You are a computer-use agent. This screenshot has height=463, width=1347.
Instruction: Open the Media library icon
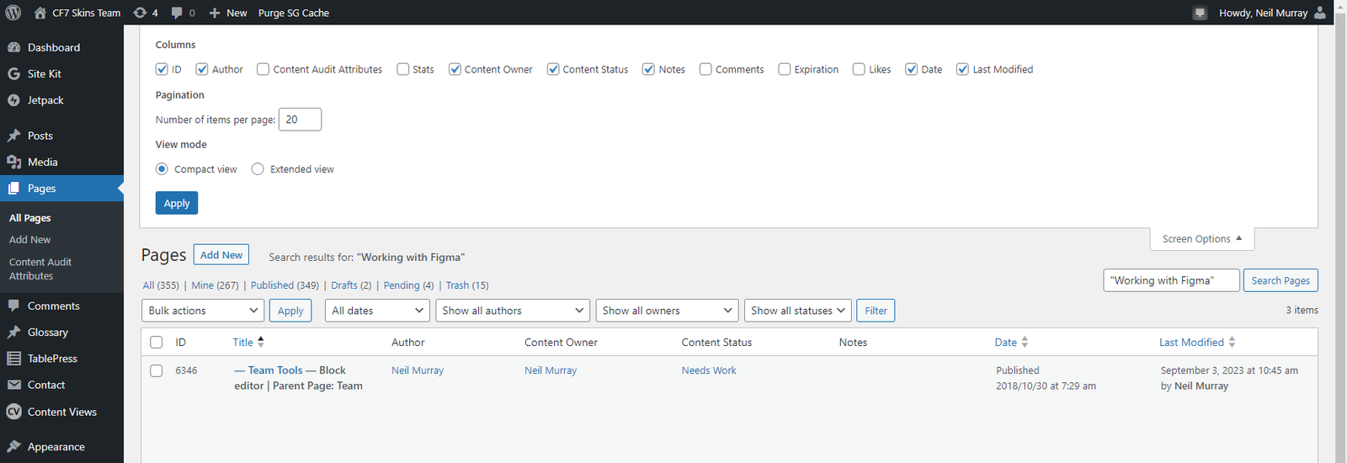14,162
